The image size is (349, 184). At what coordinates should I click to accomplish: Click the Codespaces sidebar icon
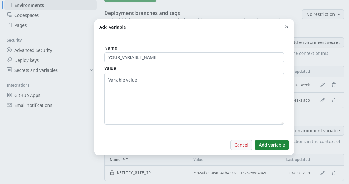coord(9,15)
